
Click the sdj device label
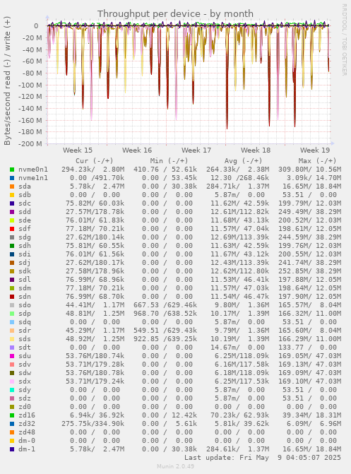25,263
